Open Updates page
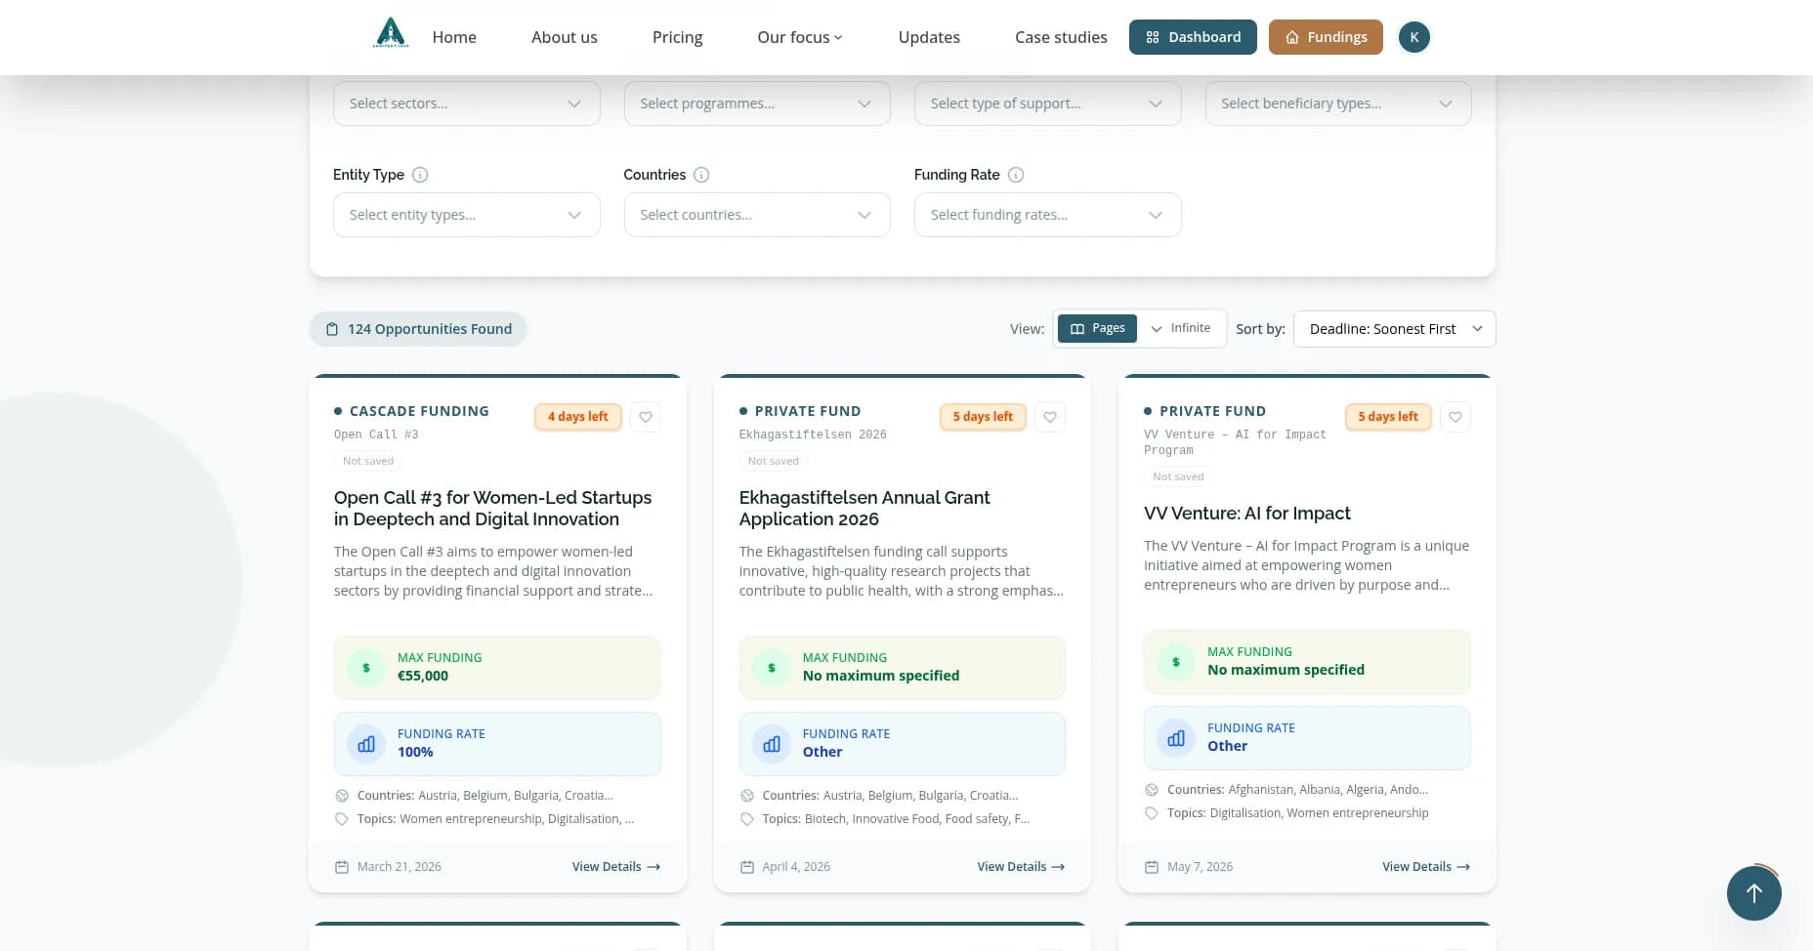Image resolution: width=1813 pixels, height=951 pixels. pos(929,37)
